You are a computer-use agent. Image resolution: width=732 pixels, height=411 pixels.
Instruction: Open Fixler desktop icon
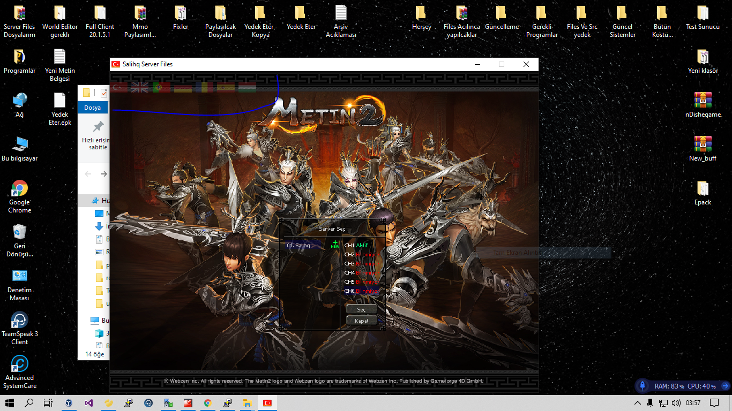(181, 18)
